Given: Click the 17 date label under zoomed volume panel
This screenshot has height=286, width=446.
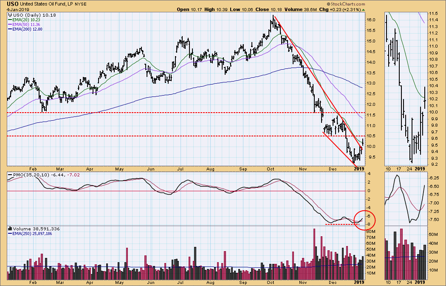Looking at the screenshot, I should coord(398,282).
